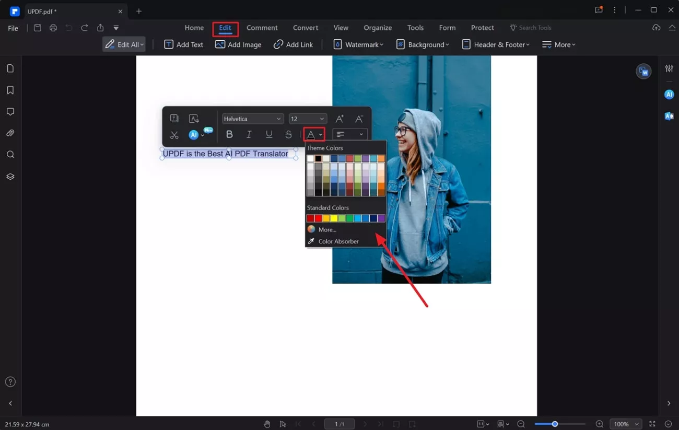
Task: Switch to the Organize tab
Action: pos(378,28)
